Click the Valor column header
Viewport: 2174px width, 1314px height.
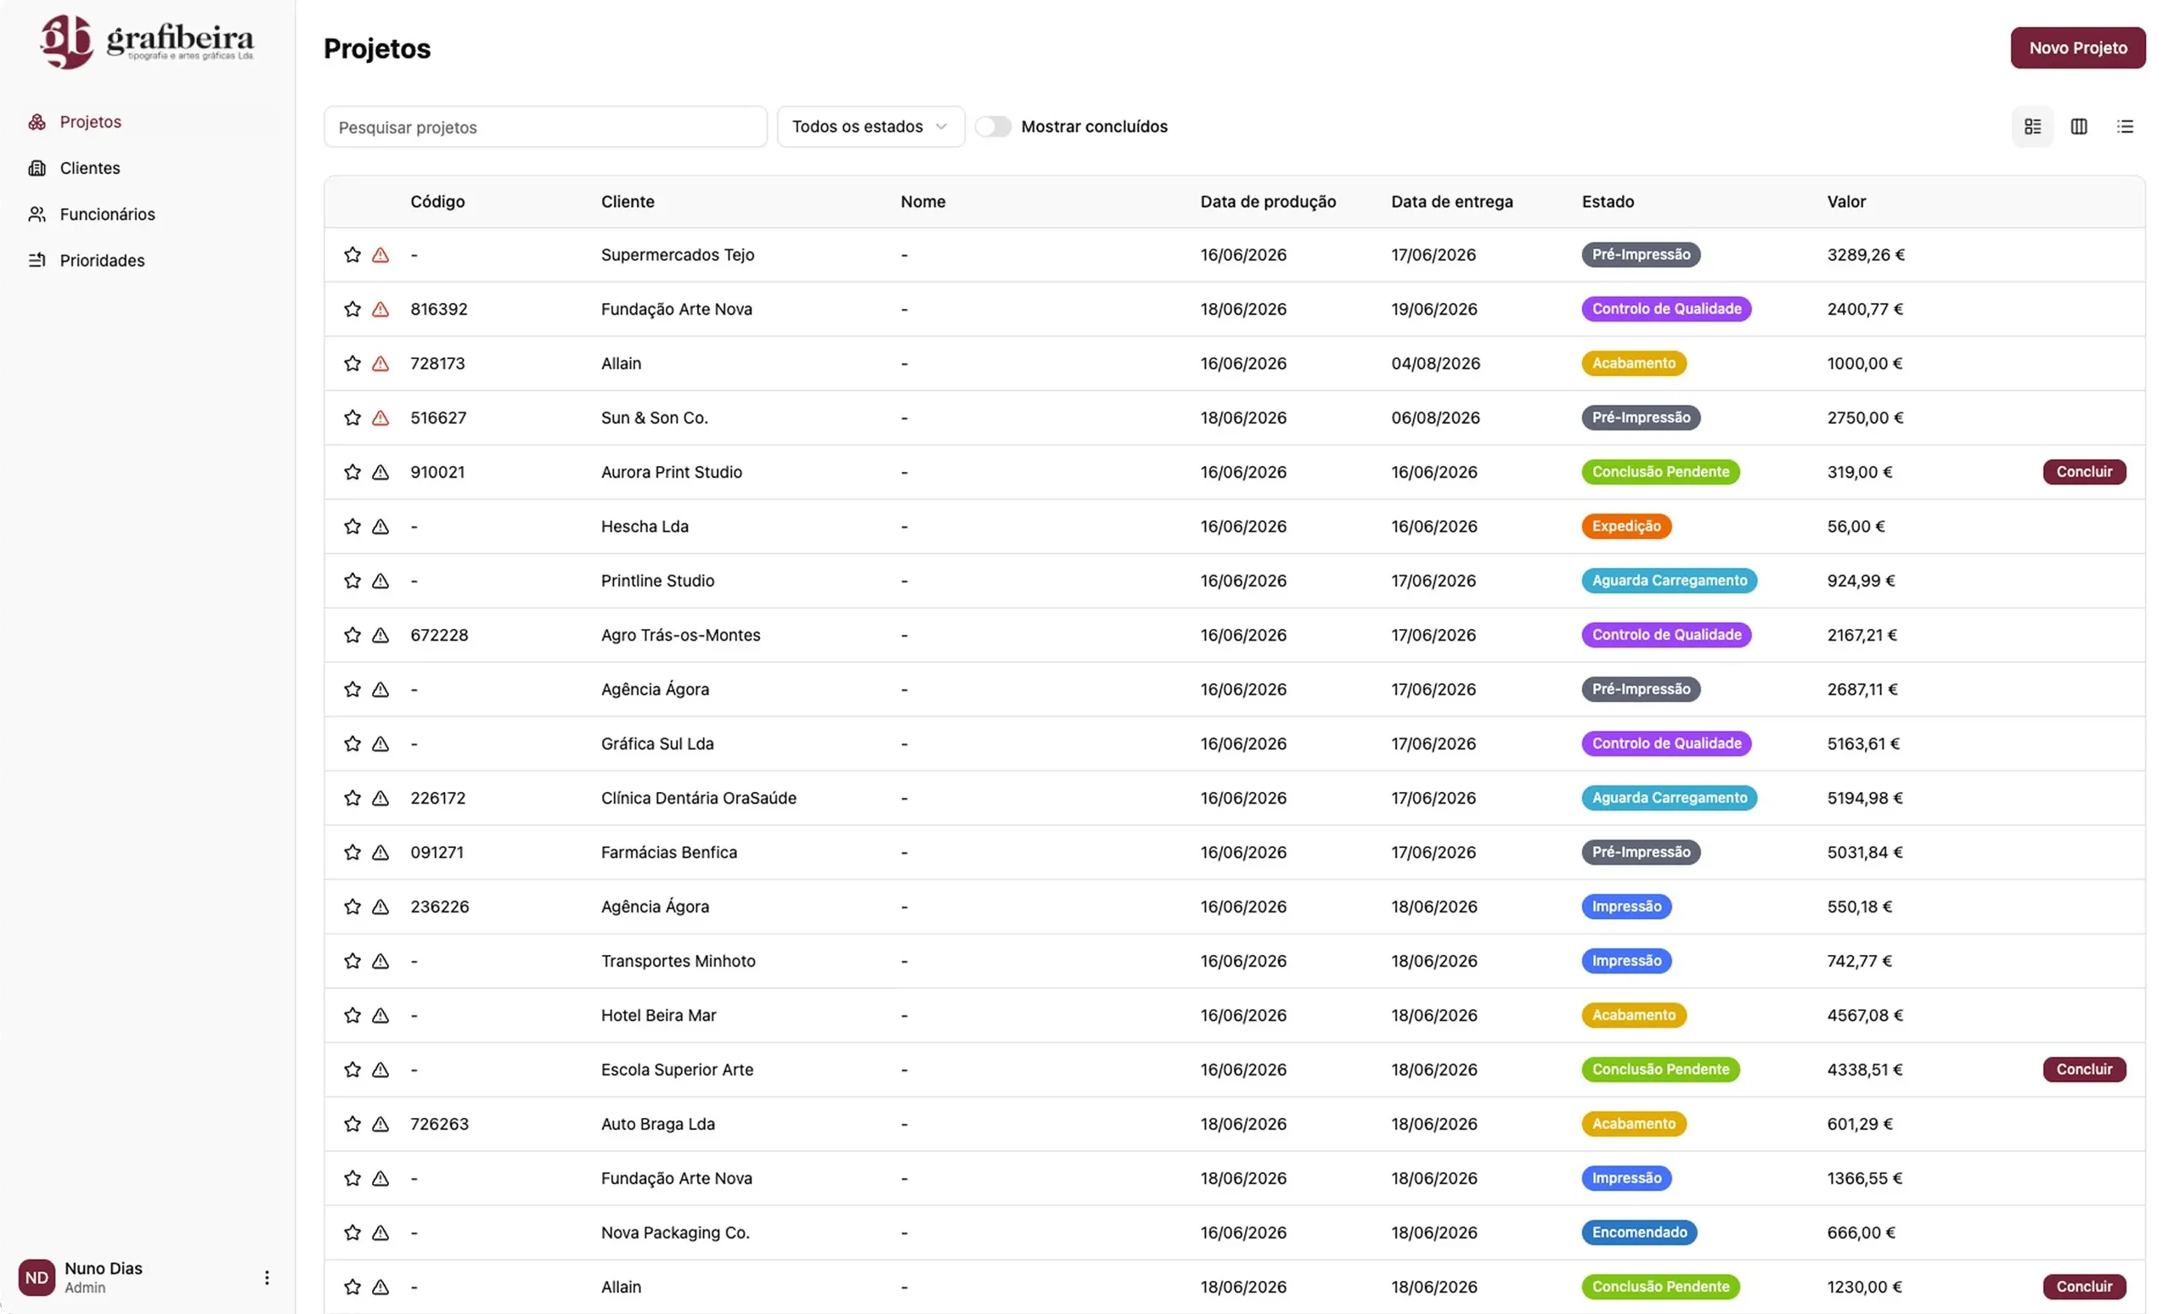[x=1846, y=202]
